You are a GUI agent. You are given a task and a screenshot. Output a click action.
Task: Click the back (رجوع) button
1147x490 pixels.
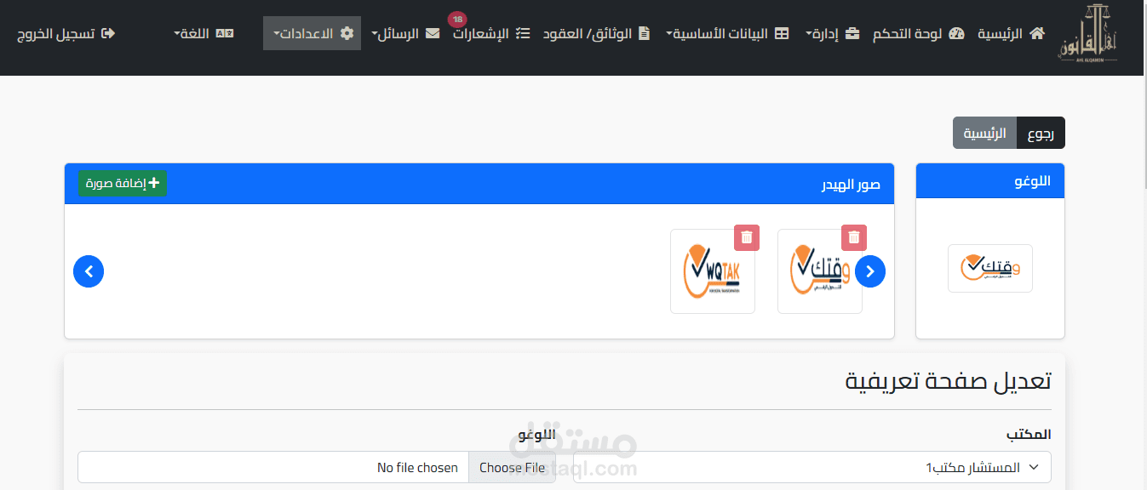1041,133
